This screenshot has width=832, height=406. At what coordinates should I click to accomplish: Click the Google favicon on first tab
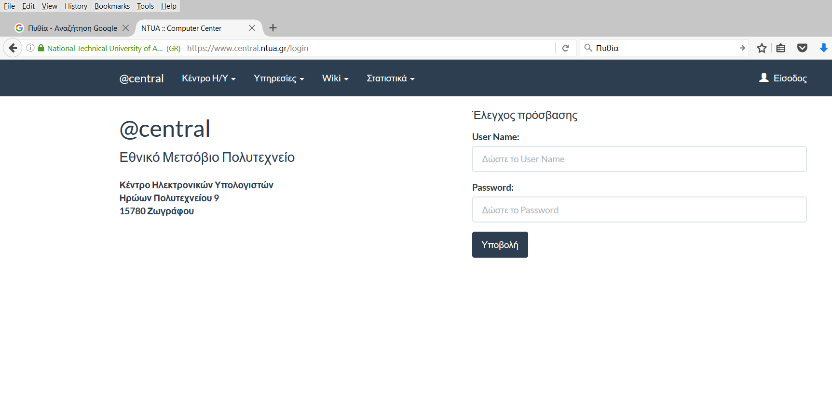click(x=19, y=28)
